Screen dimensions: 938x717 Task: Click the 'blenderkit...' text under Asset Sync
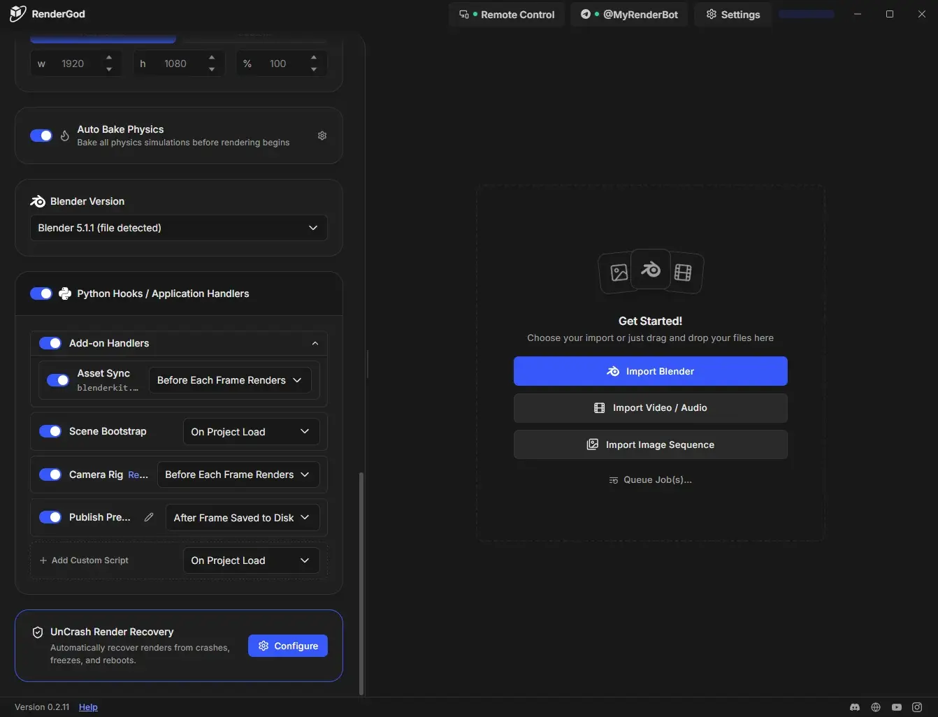pyautogui.click(x=108, y=388)
